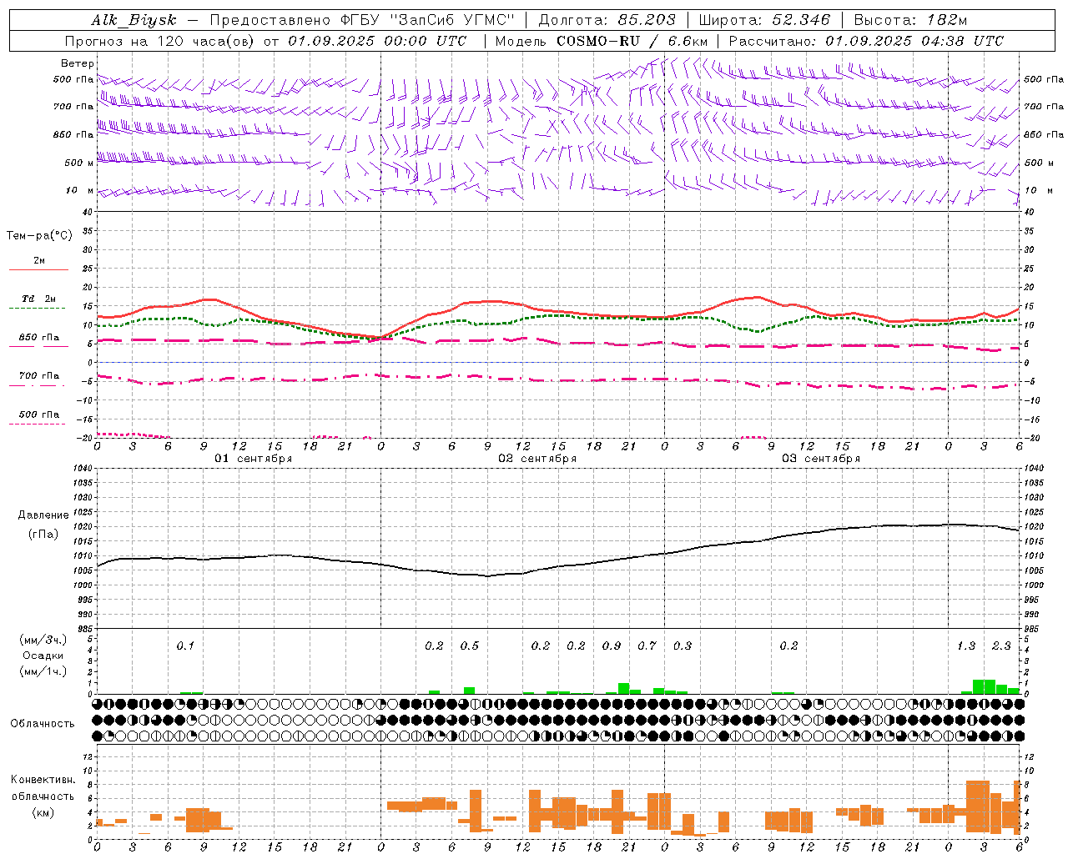Click the Td 2м legend label

pyautogui.click(x=39, y=299)
